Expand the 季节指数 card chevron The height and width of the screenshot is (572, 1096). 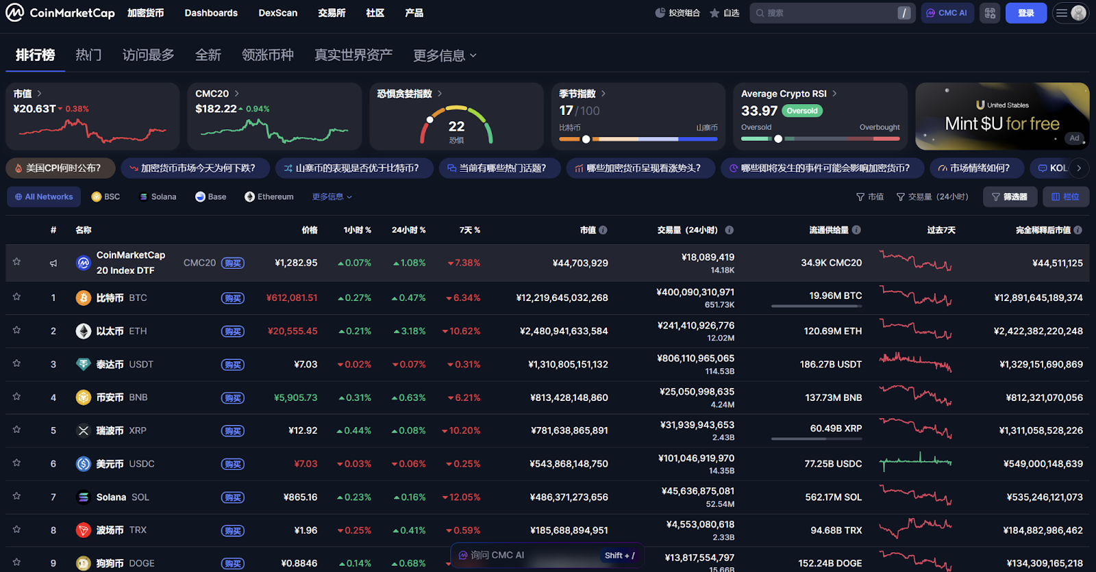pos(603,94)
